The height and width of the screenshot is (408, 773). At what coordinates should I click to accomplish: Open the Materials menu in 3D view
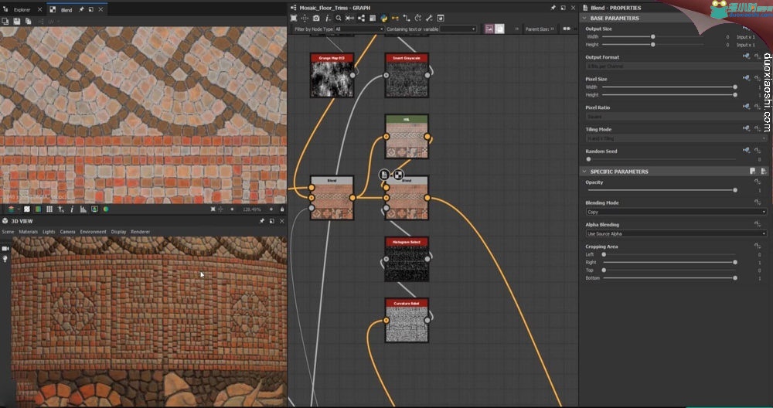coord(28,232)
